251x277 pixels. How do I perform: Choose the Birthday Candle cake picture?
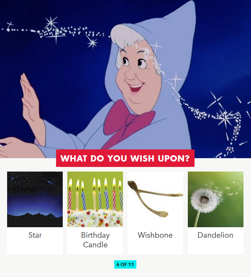coord(95,199)
